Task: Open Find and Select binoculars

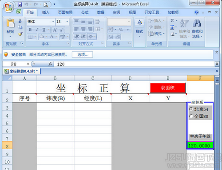Action: 197,23
